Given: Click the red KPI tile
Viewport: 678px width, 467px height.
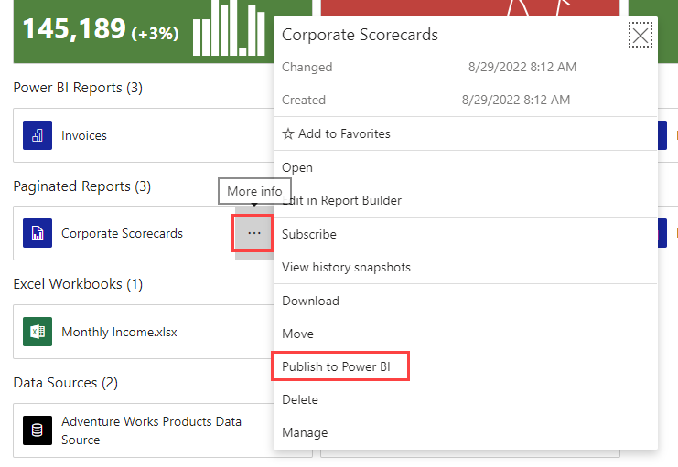Looking at the screenshot, I should pos(470,8).
